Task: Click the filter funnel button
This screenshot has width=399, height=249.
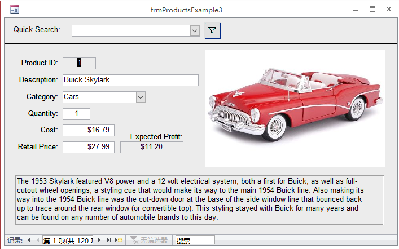Action: point(212,31)
